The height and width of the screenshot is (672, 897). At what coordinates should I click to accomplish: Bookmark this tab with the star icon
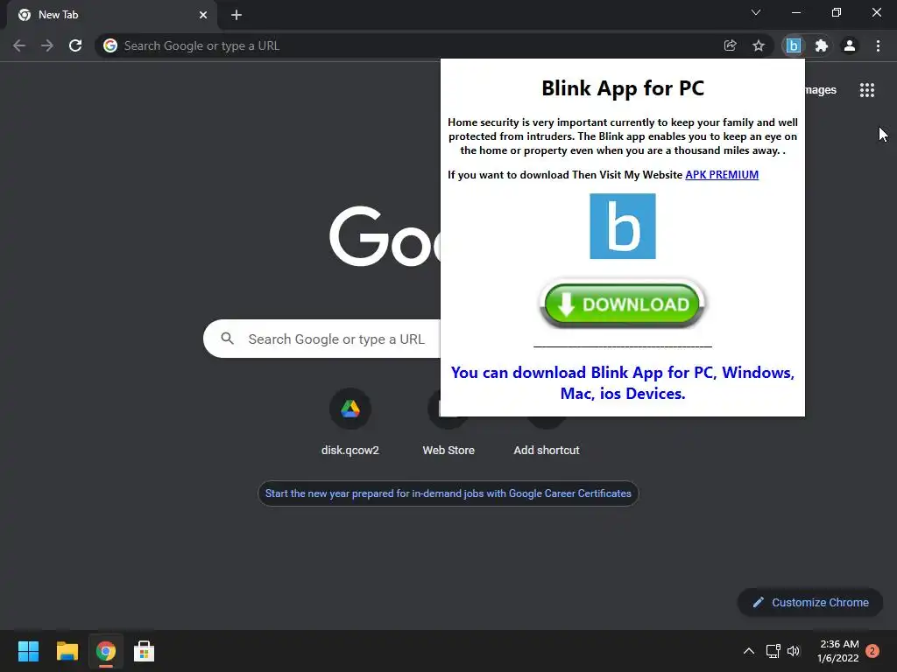[x=759, y=45]
